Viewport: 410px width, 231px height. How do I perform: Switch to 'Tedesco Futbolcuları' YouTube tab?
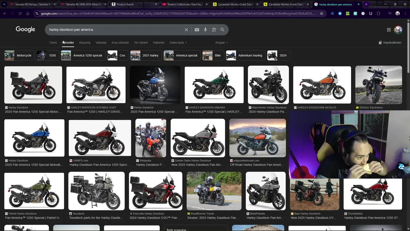[x=184, y=4]
